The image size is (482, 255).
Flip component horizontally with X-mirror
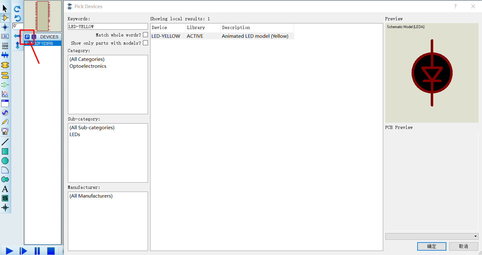tap(17, 36)
